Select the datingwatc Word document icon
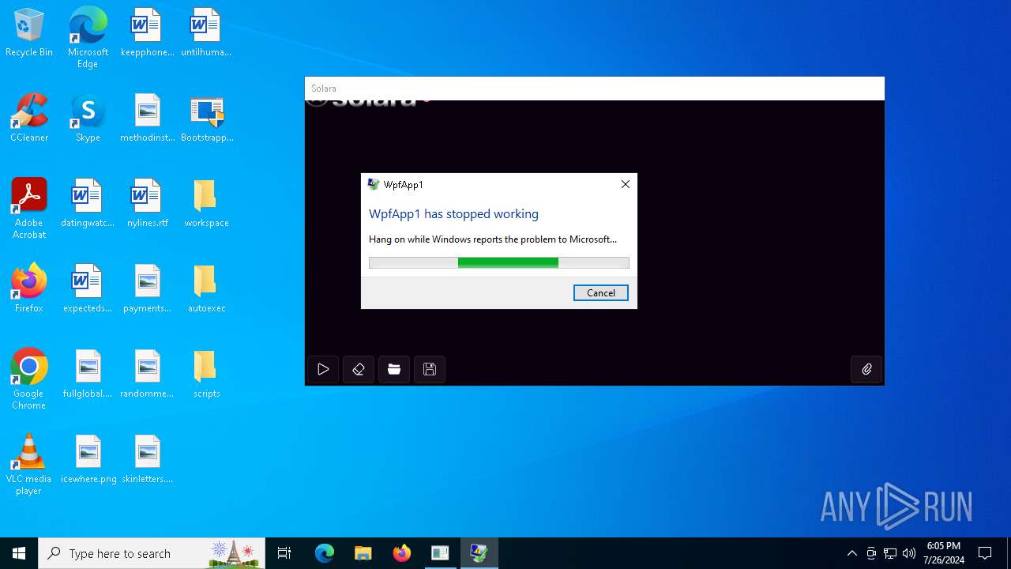The image size is (1011, 569). pos(88,204)
